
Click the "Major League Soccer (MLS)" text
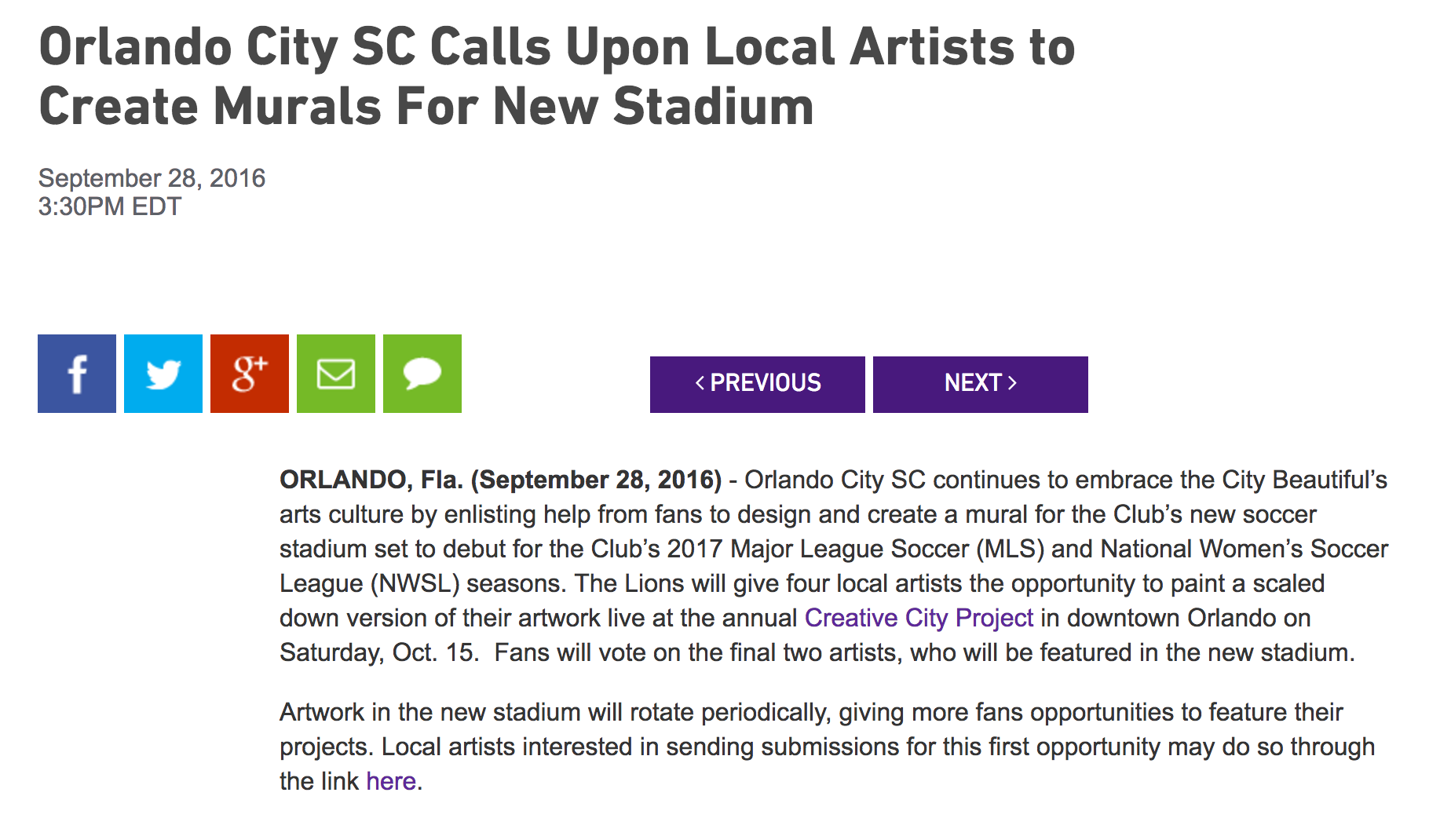887,549
